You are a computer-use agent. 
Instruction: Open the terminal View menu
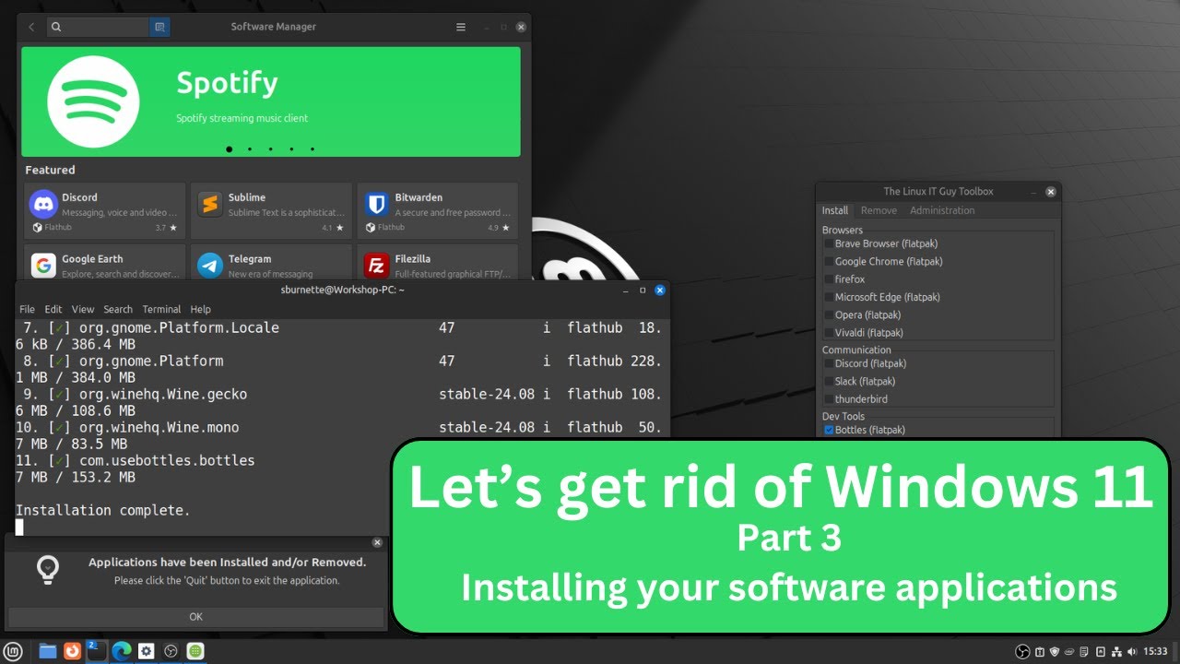[x=83, y=310]
